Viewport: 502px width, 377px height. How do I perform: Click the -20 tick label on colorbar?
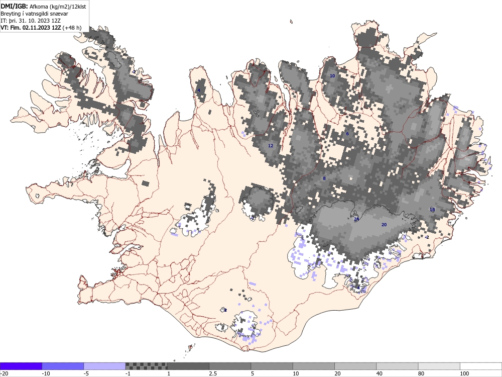[x=4, y=373]
